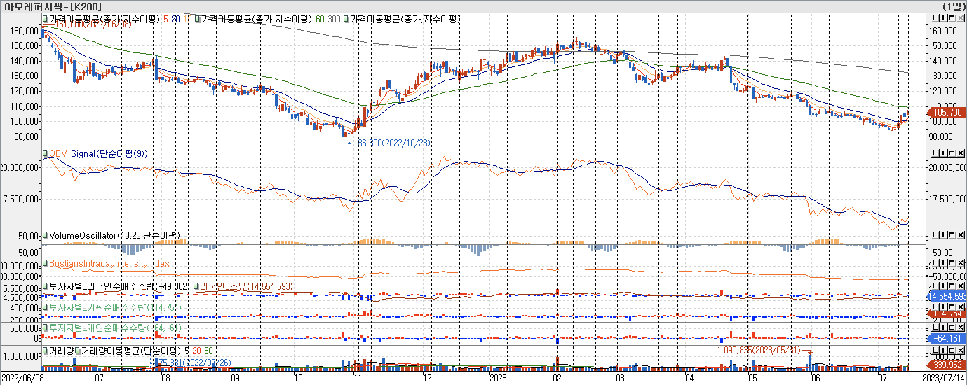Toggle the first 가격이동평균 legend box

pyautogui.click(x=45, y=18)
